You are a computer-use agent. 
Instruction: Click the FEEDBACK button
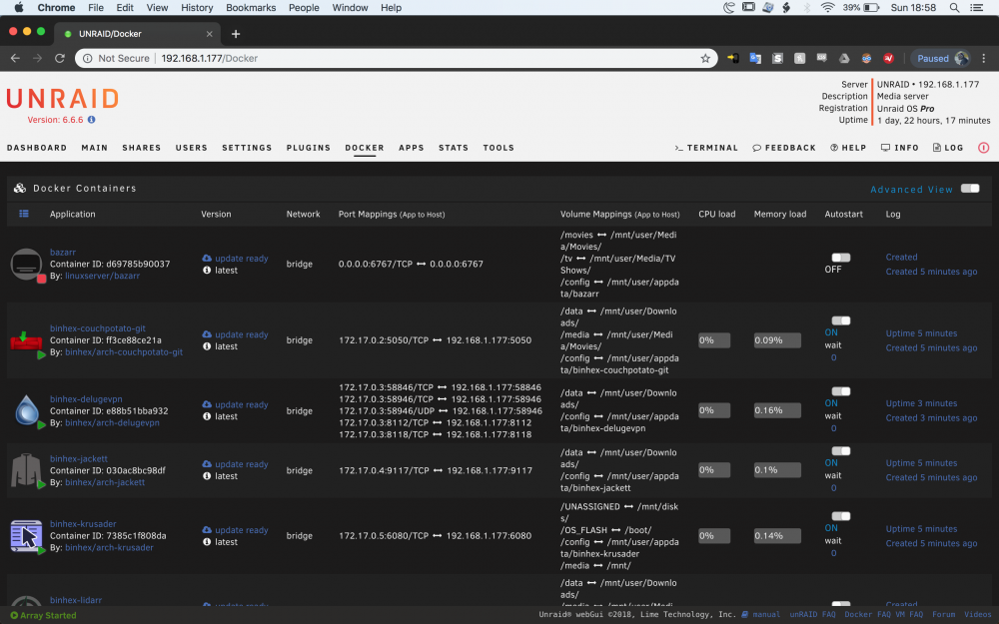point(783,148)
